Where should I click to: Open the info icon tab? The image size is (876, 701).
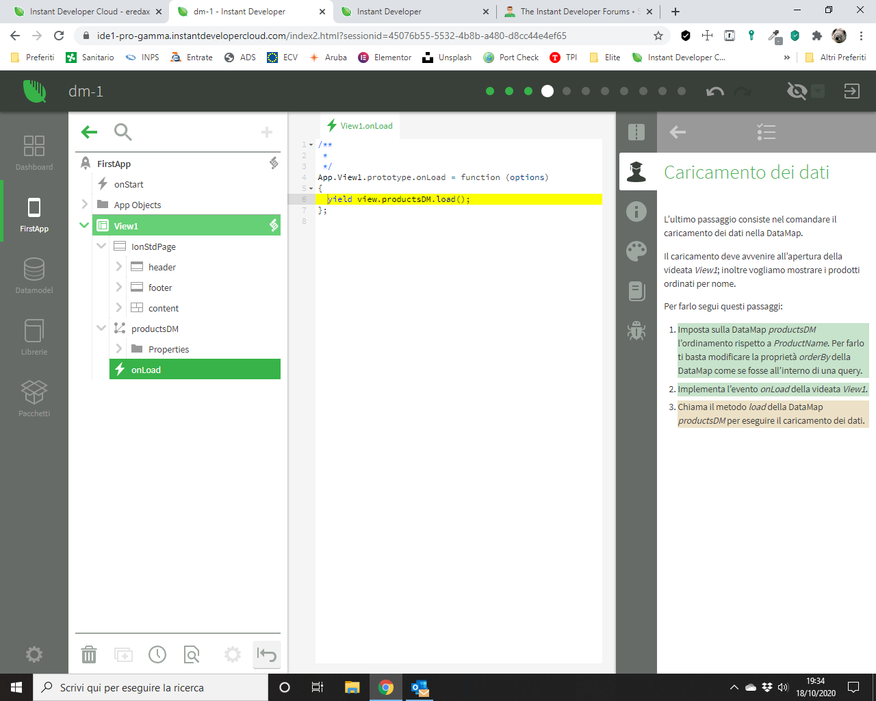click(636, 212)
